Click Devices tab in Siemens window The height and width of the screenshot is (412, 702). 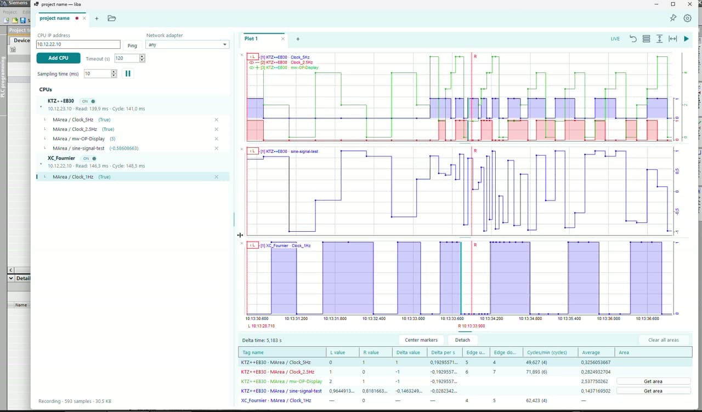[x=21, y=40]
